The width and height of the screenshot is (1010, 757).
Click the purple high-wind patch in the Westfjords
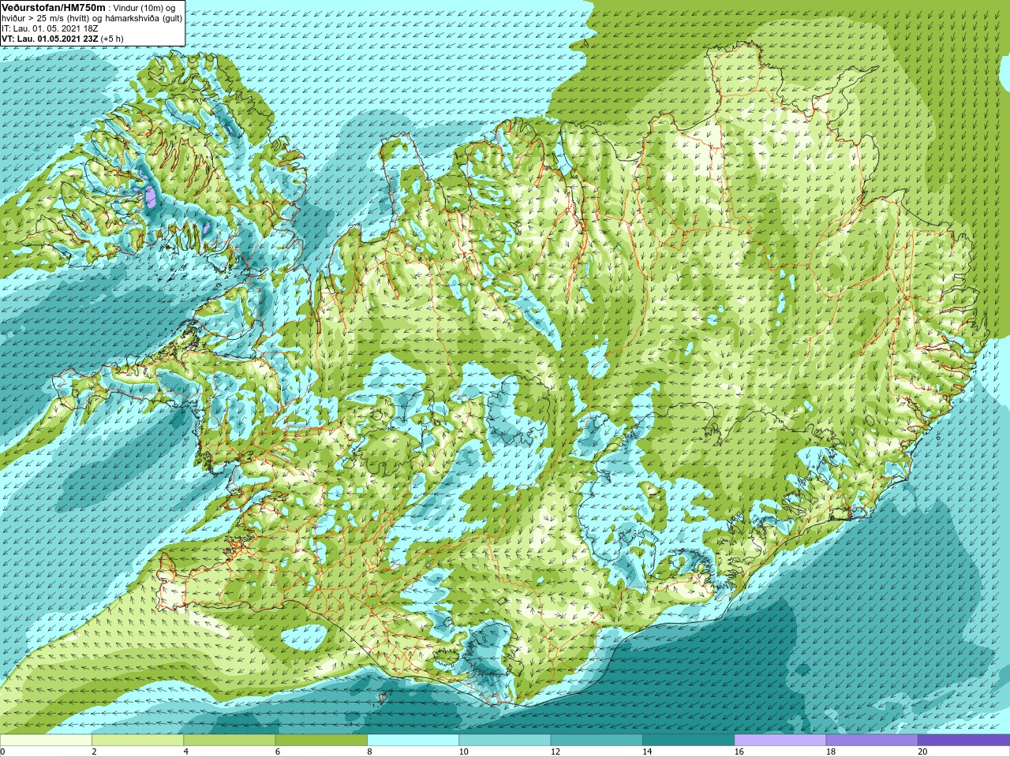tap(151, 196)
